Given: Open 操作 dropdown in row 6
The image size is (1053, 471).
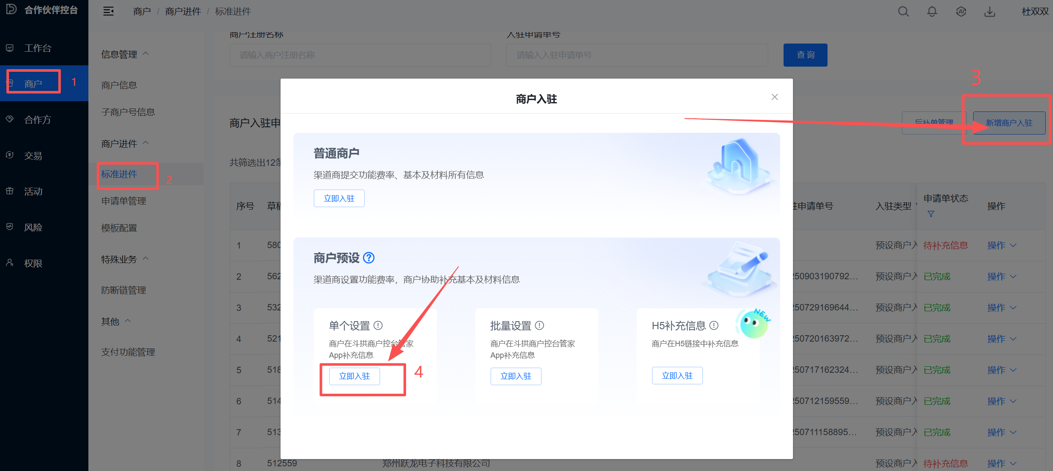Looking at the screenshot, I should pos(1002,401).
